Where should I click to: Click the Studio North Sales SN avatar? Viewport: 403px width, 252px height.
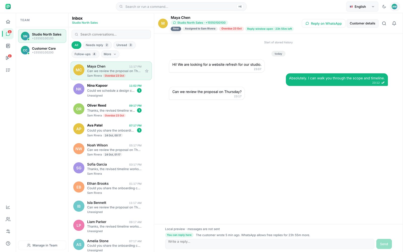pyautogui.click(x=25, y=36)
